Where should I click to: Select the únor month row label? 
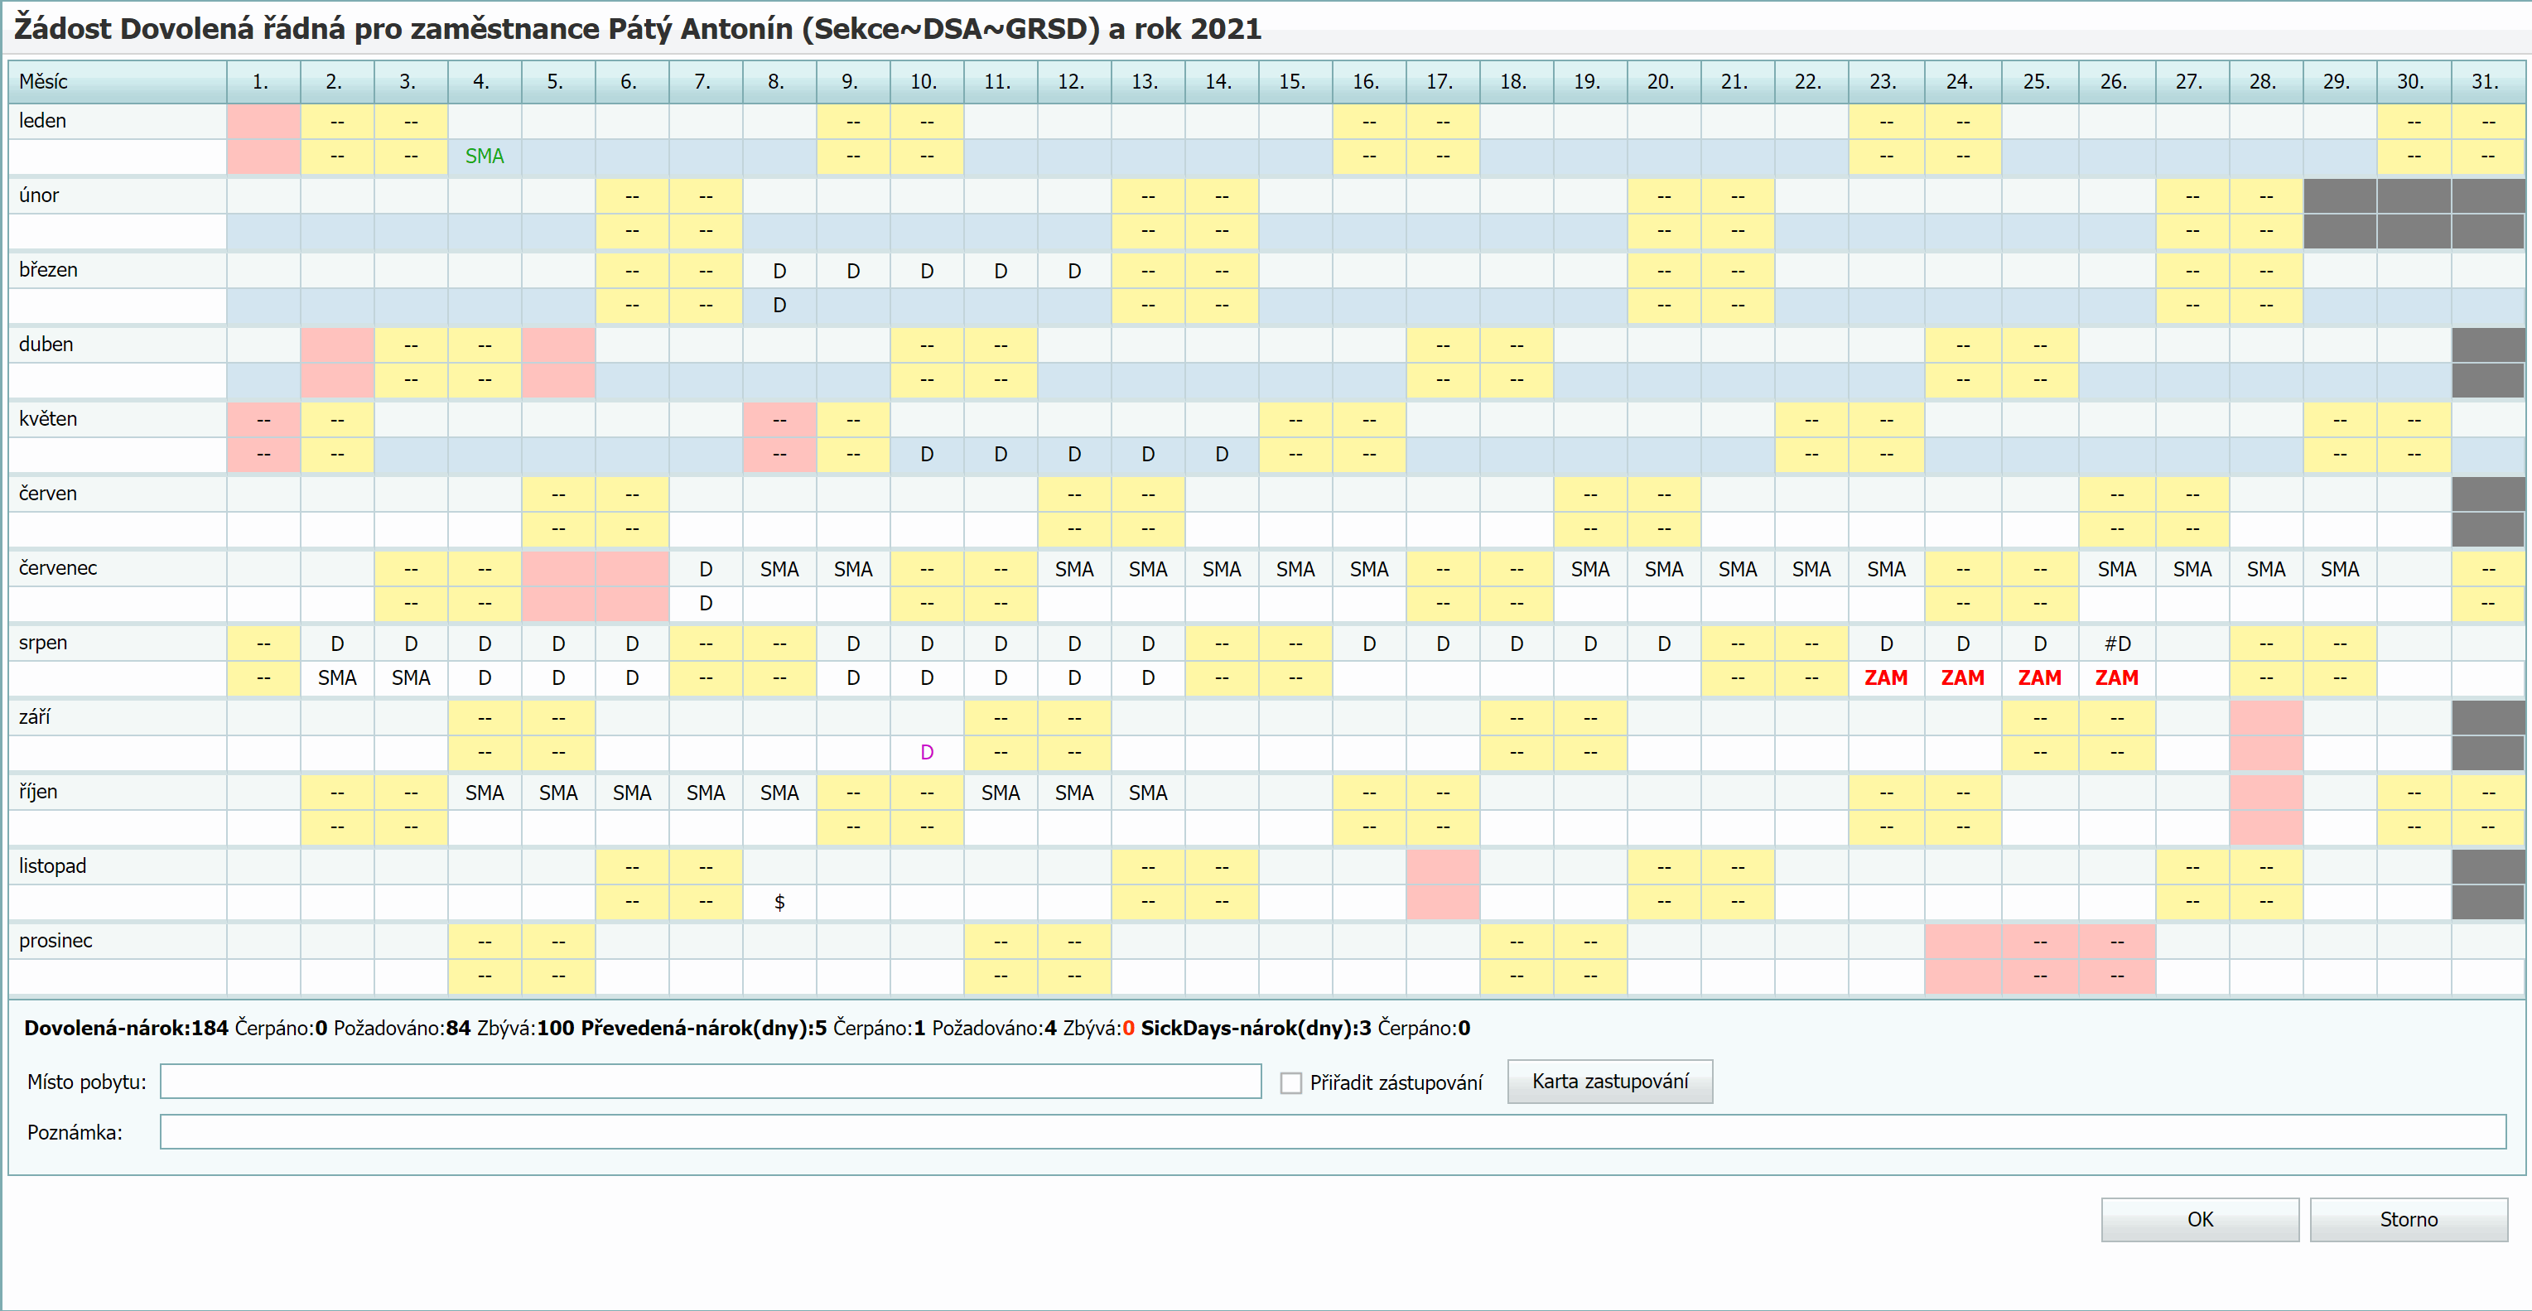pyautogui.click(x=118, y=195)
